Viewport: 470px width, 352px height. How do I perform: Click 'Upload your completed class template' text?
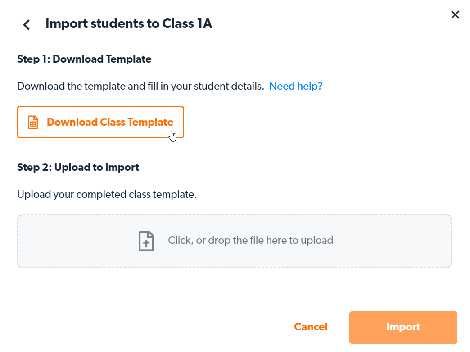coord(107,195)
